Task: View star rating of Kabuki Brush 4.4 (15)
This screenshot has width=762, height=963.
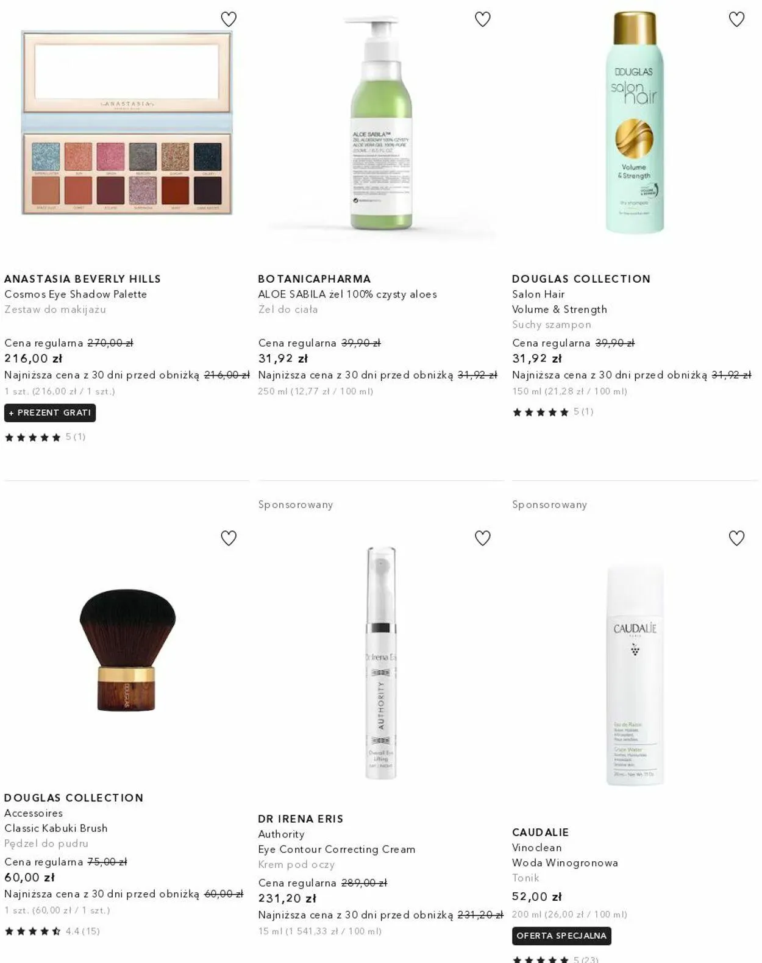Action: coord(52,931)
